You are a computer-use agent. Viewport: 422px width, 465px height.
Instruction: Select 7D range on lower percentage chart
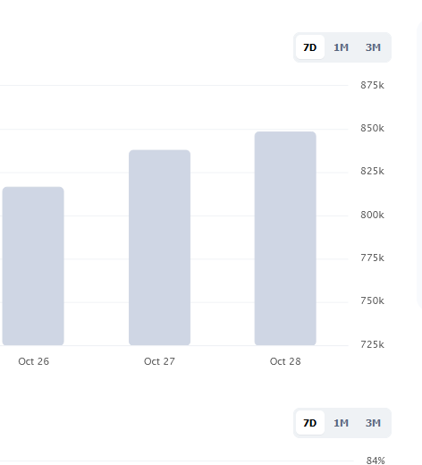click(x=310, y=423)
